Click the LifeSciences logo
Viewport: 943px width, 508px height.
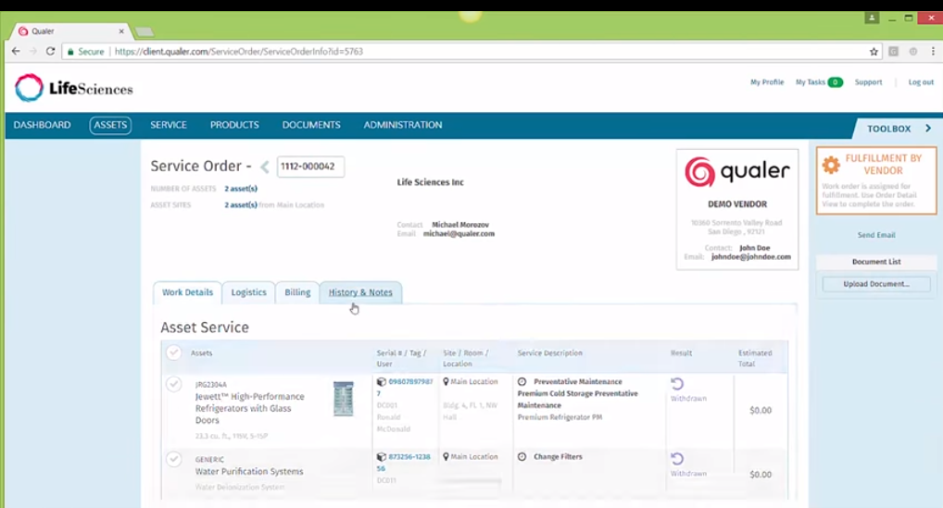pyautogui.click(x=74, y=89)
